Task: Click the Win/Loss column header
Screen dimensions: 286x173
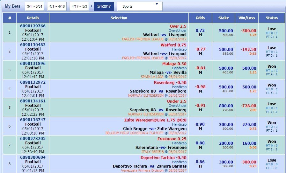Action: click(x=246, y=18)
